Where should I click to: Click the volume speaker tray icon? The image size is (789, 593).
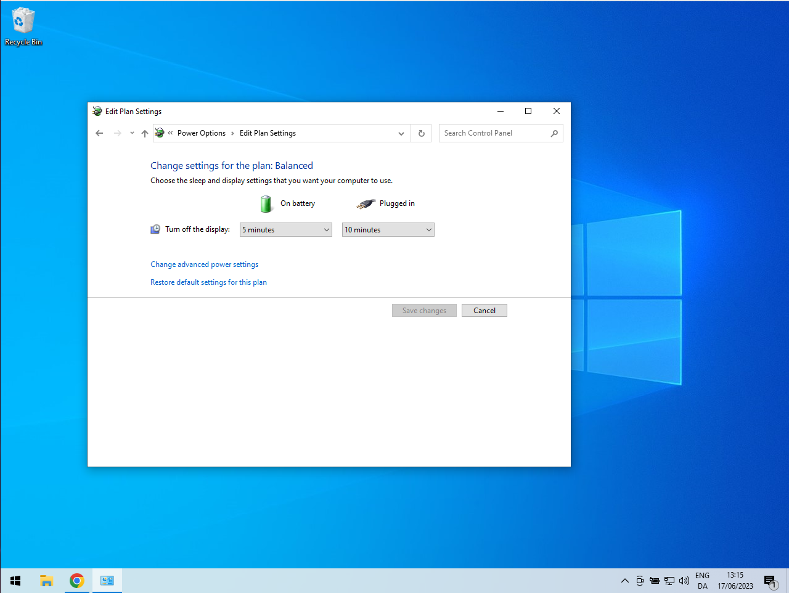pyautogui.click(x=684, y=581)
